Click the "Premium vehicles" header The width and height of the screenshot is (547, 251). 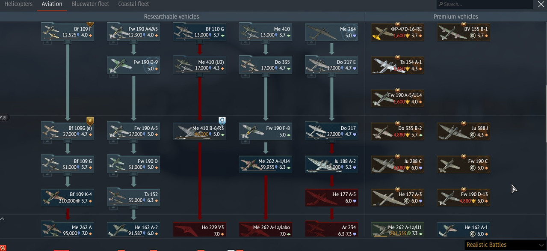(455, 17)
